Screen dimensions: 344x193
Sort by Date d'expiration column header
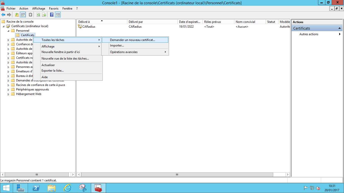click(x=190, y=22)
